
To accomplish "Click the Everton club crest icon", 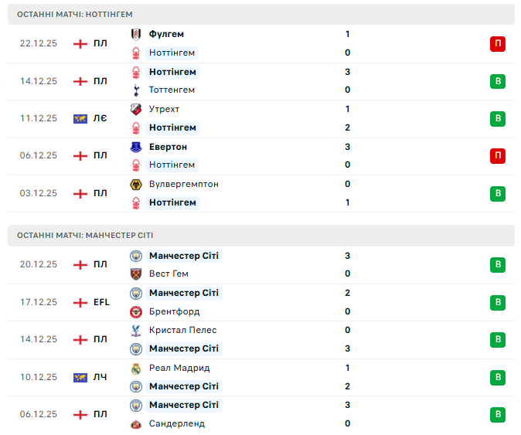I will pos(137,147).
